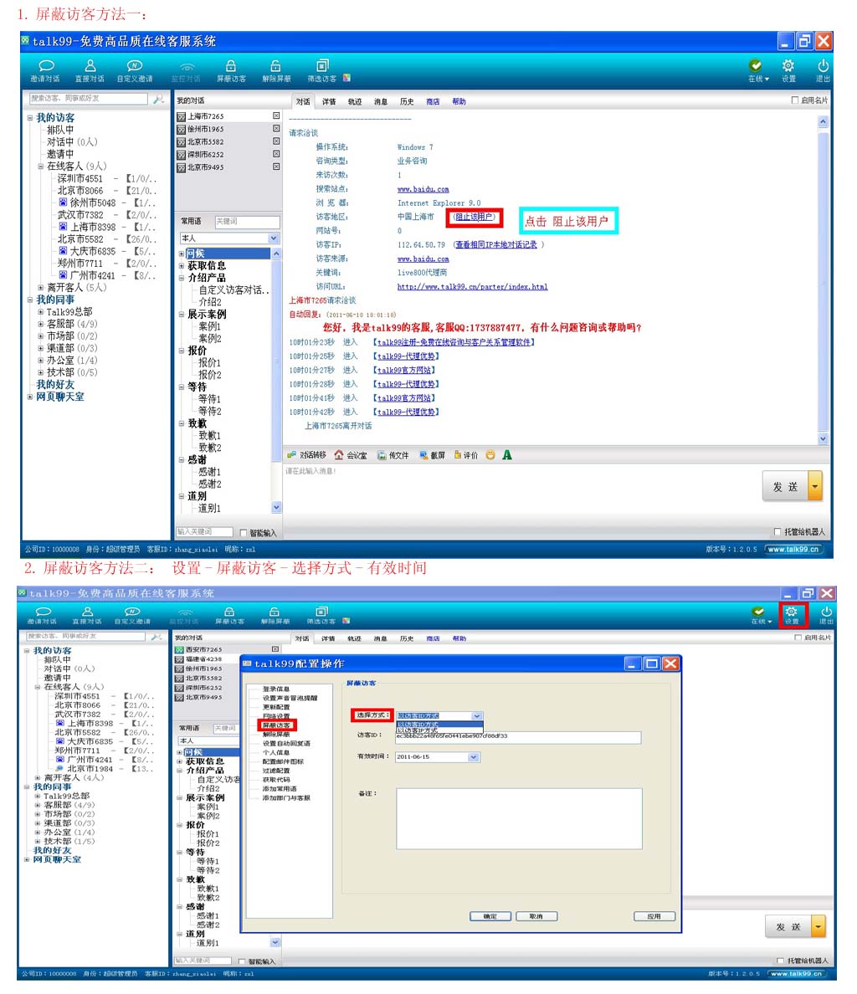Click 直接对话 icon in upper window toolbar
The image size is (857, 994).
pos(90,66)
